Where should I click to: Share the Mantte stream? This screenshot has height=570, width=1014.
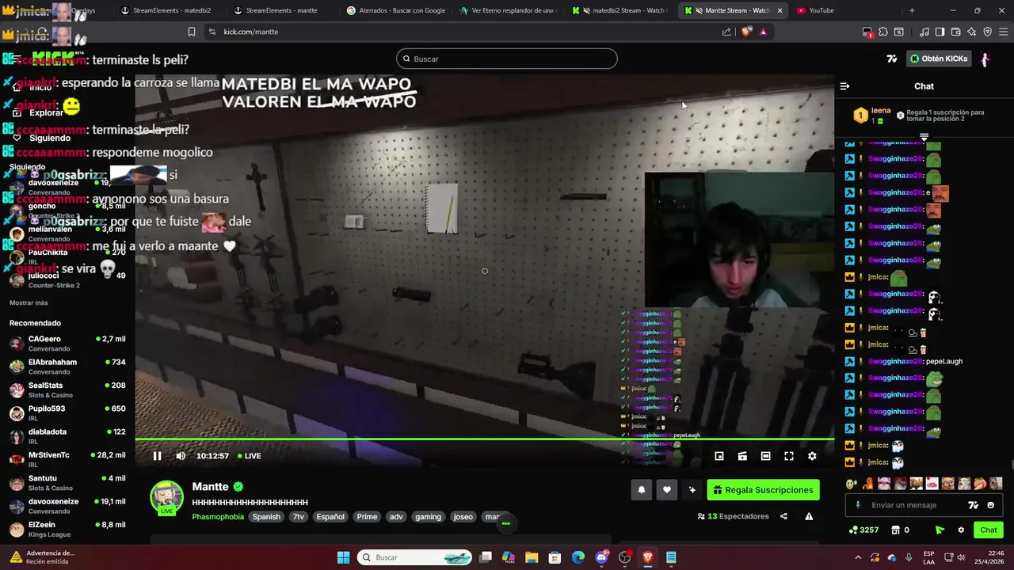(x=783, y=516)
